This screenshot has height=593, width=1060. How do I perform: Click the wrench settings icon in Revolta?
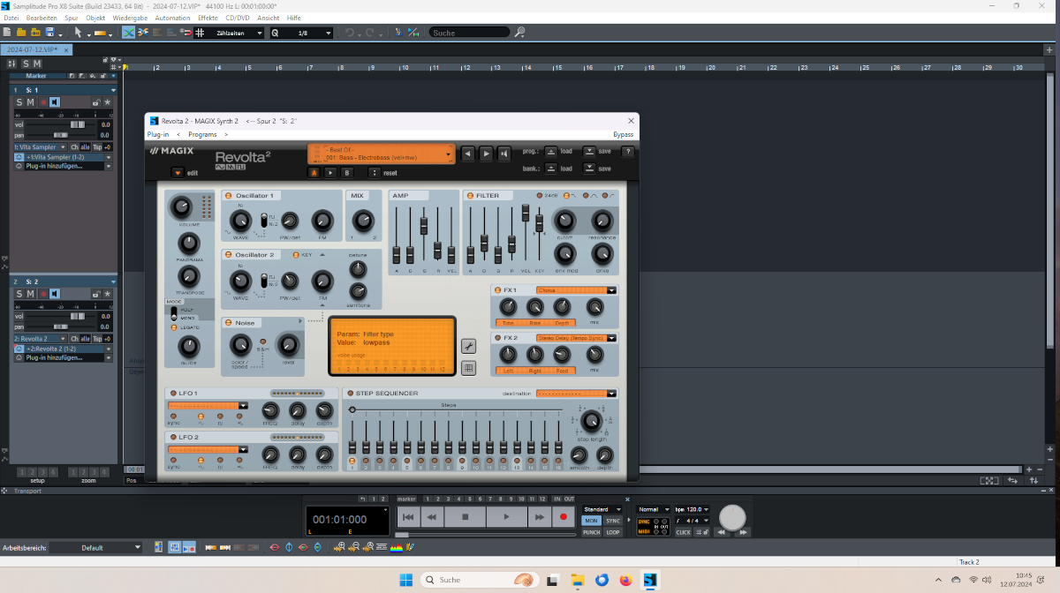click(x=469, y=346)
